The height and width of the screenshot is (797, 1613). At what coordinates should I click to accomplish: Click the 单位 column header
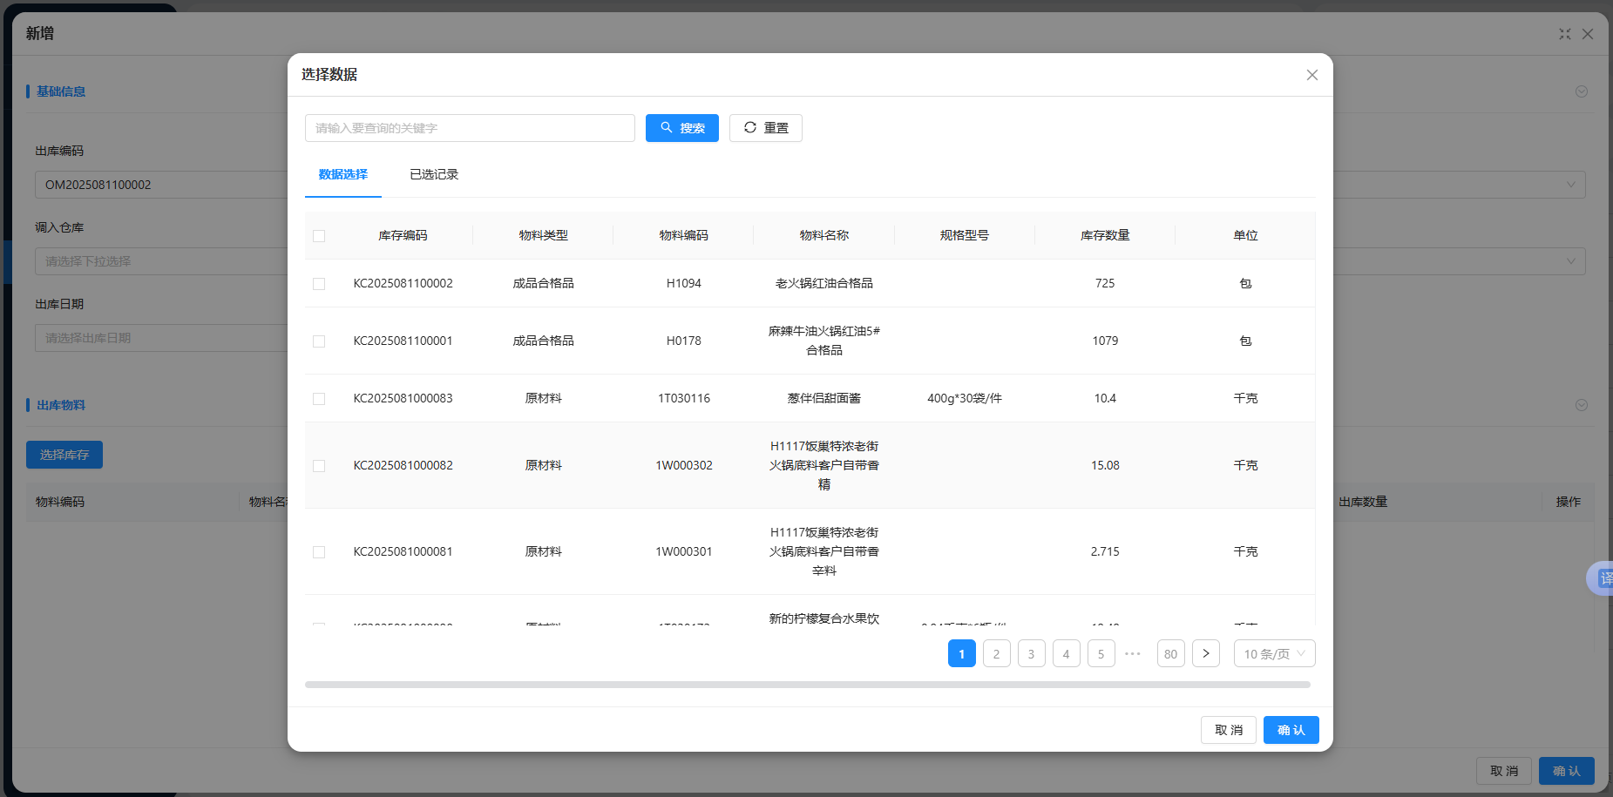click(x=1245, y=235)
